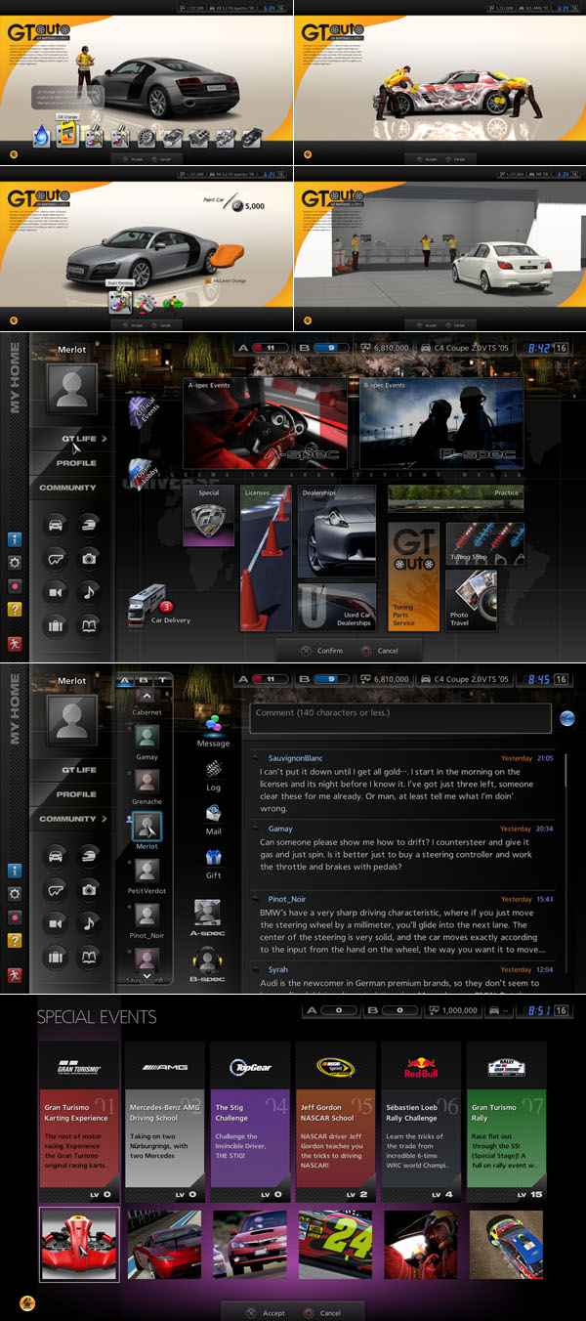Switch to the T tab above friend list
Screen dimensions: 586x1321
coord(162,680)
